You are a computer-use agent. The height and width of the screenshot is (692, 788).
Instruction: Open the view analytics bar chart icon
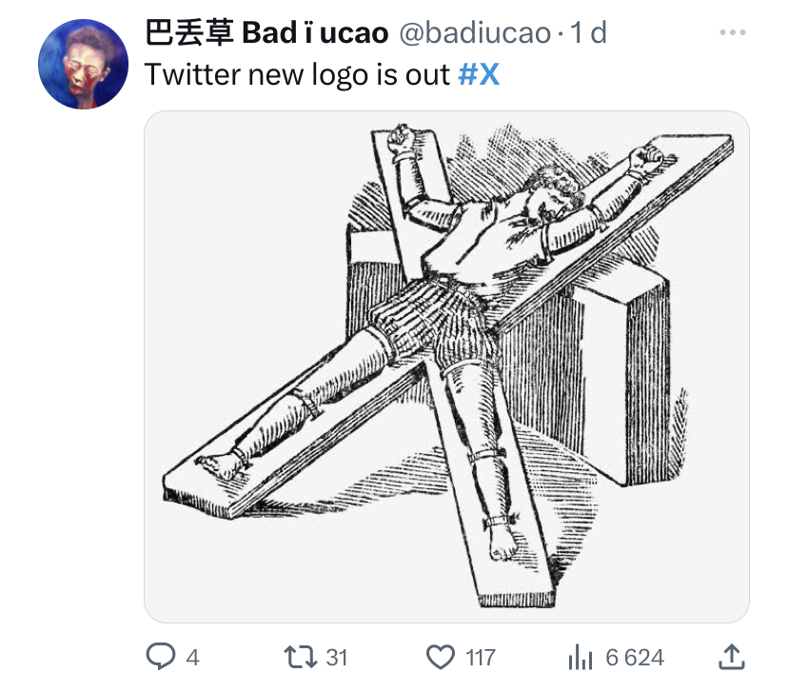pyautogui.click(x=581, y=657)
